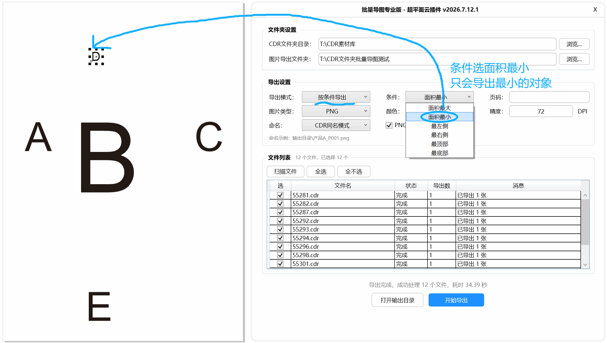Click the file list scrollbar up arrow

pyautogui.click(x=585, y=195)
